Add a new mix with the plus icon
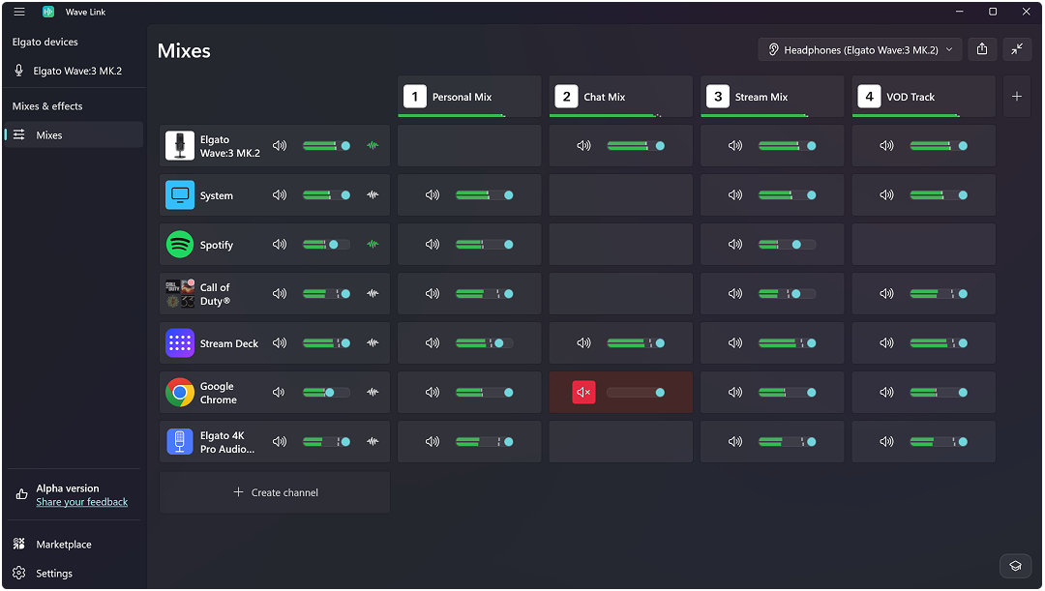Screen dimensions: 1045x591 [x=1017, y=97]
